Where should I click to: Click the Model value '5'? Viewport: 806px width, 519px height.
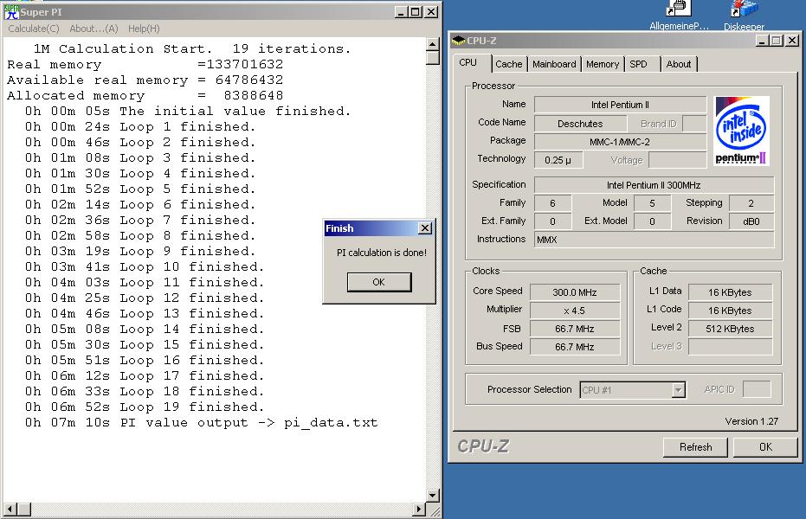[652, 203]
